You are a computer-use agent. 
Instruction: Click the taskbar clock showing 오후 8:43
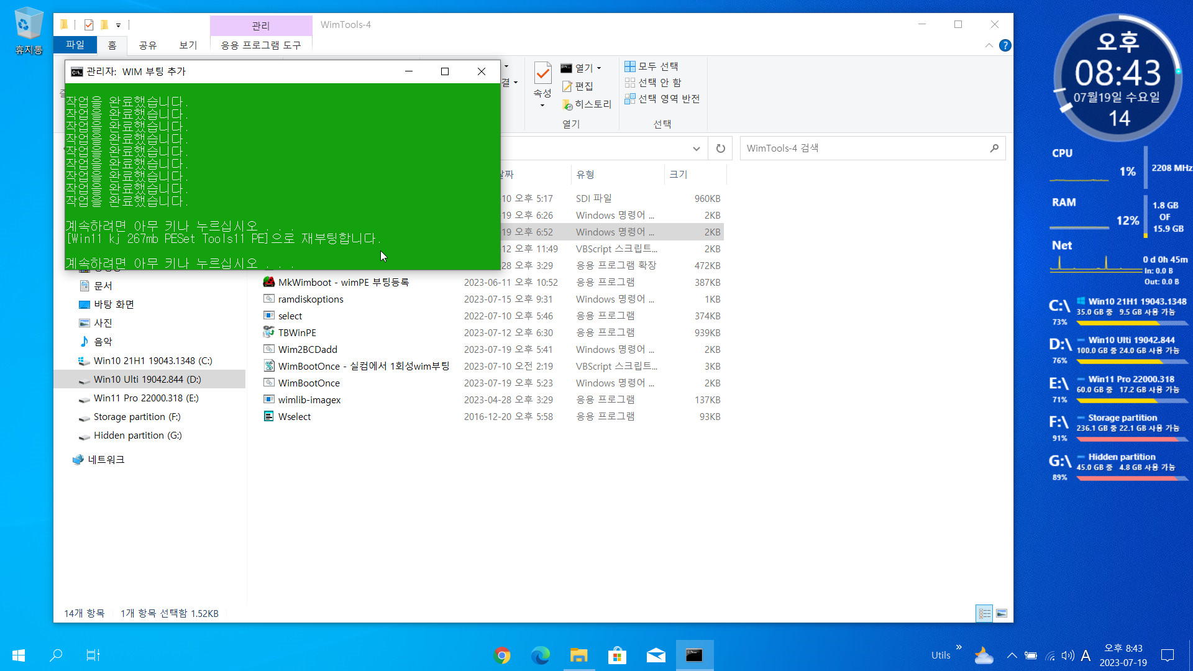[x=1123, y=655]
